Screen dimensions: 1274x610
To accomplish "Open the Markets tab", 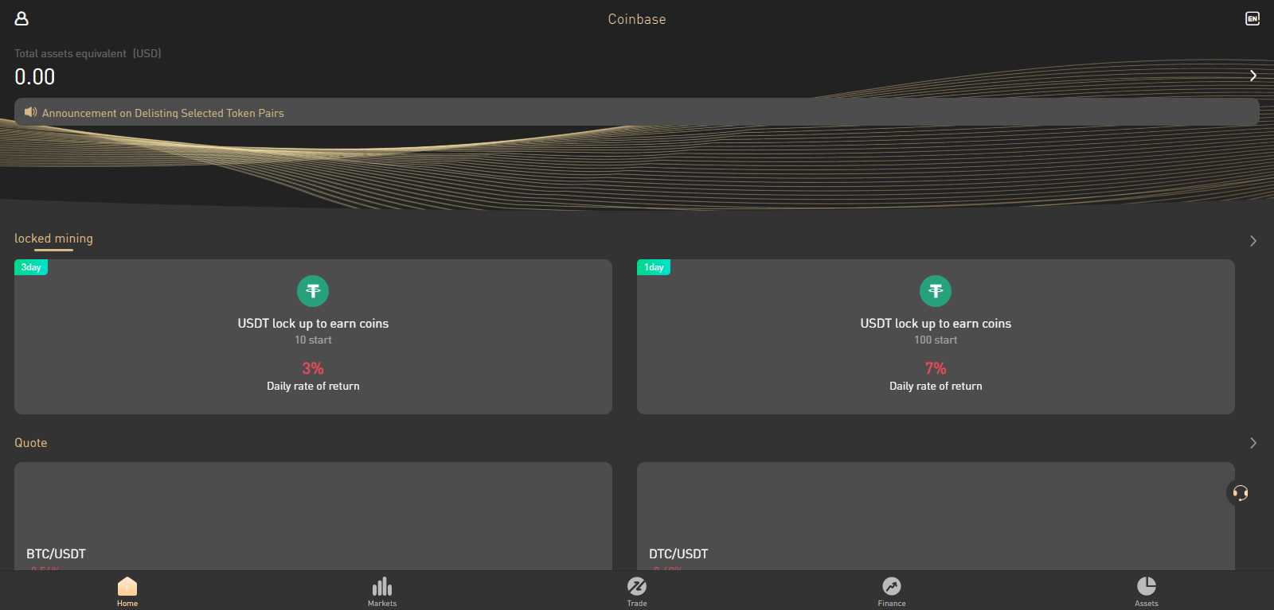I will [x=382, y=592].
